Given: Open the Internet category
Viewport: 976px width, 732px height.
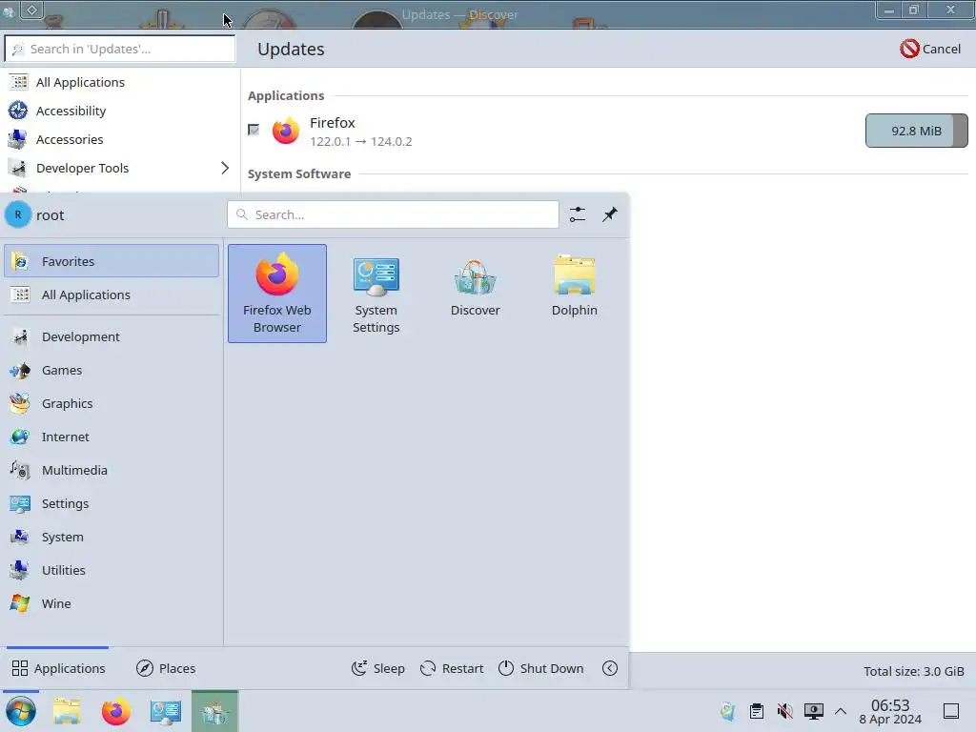Looking at the screenshot, I should tap(112, 437).
